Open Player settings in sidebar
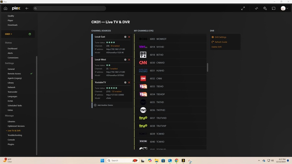 coord(11,20)
